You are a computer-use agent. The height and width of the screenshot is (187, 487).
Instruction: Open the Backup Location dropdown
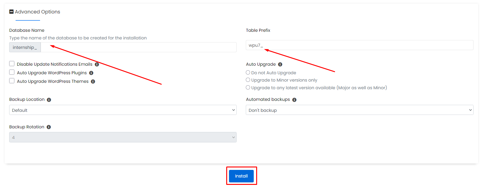coord(123,110)
